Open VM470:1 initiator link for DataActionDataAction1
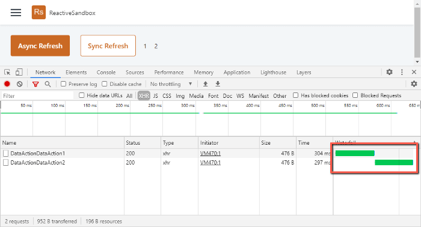This screenshot has width=421, height=227. tap(210, 153)
